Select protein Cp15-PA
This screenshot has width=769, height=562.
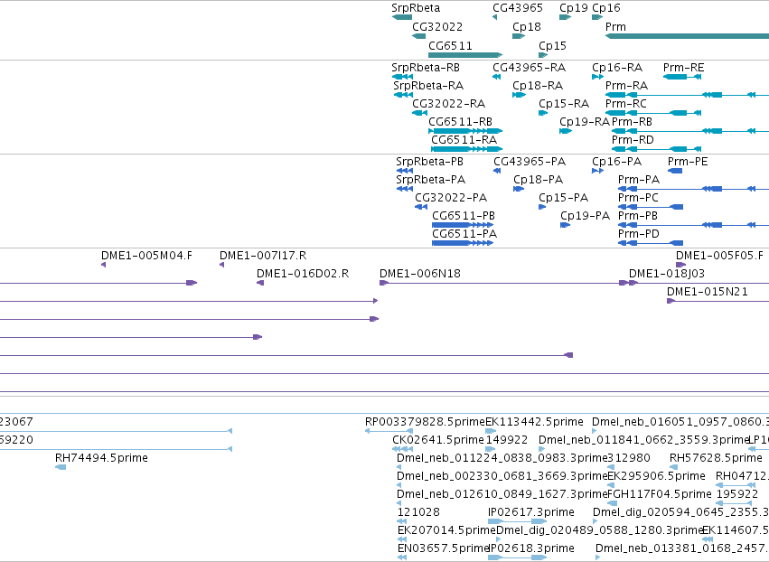[x=542, y=207]
